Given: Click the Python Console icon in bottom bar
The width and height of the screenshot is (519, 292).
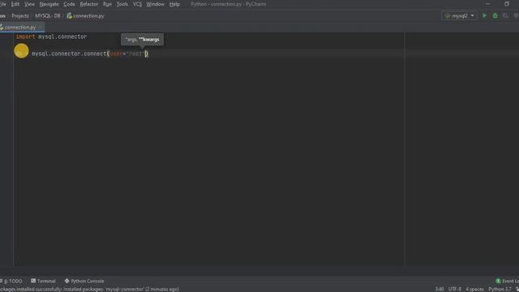Looking at the screenshot, I should click(66, 281).
